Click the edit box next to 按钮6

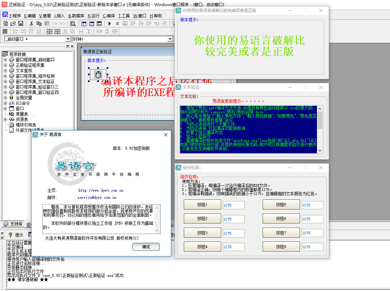coord(313,219)
